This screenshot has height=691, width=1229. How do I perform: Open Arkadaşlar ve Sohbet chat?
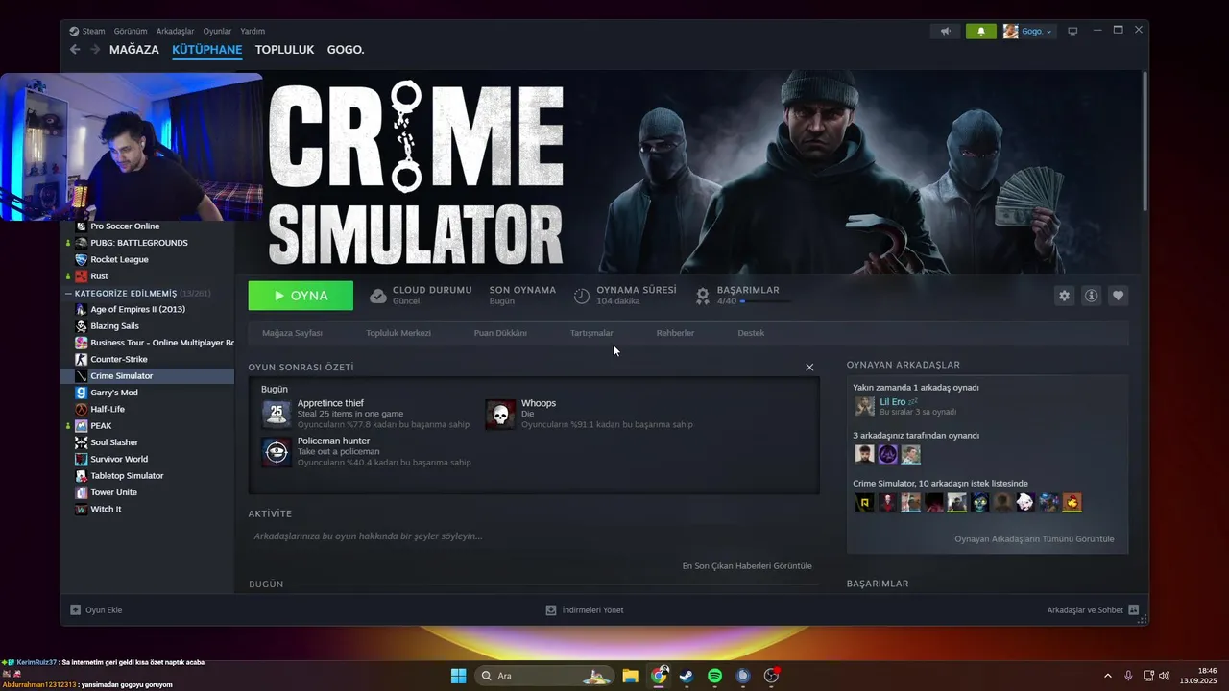click(x=1093, y=609)
